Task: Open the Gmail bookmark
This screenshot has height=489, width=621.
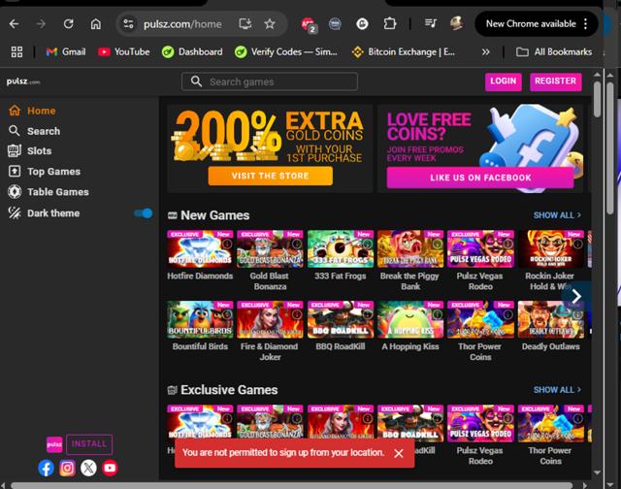Action: (66, 51)
